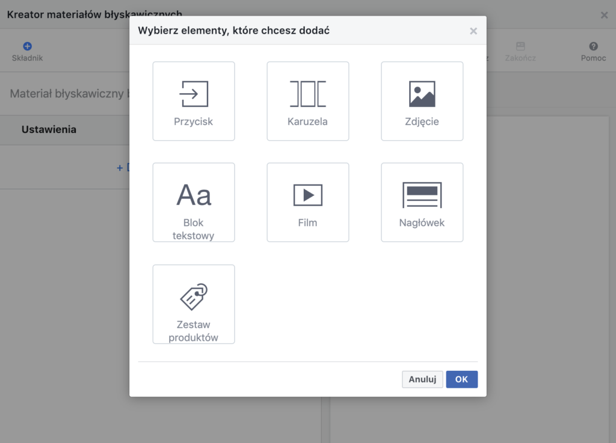Open Pomoc question mark icon
Image resolution: width=616 pixels, height=443 pixels.
point(593,46)
